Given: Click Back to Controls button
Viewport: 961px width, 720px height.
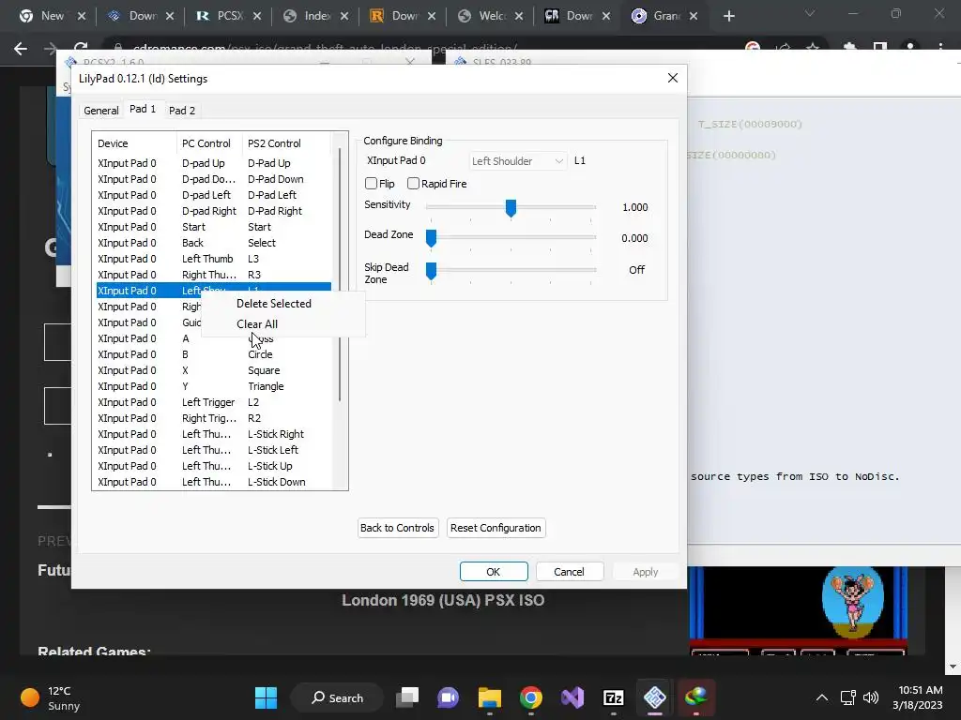Looking at the screenshot, I should (x=397, y=528).
